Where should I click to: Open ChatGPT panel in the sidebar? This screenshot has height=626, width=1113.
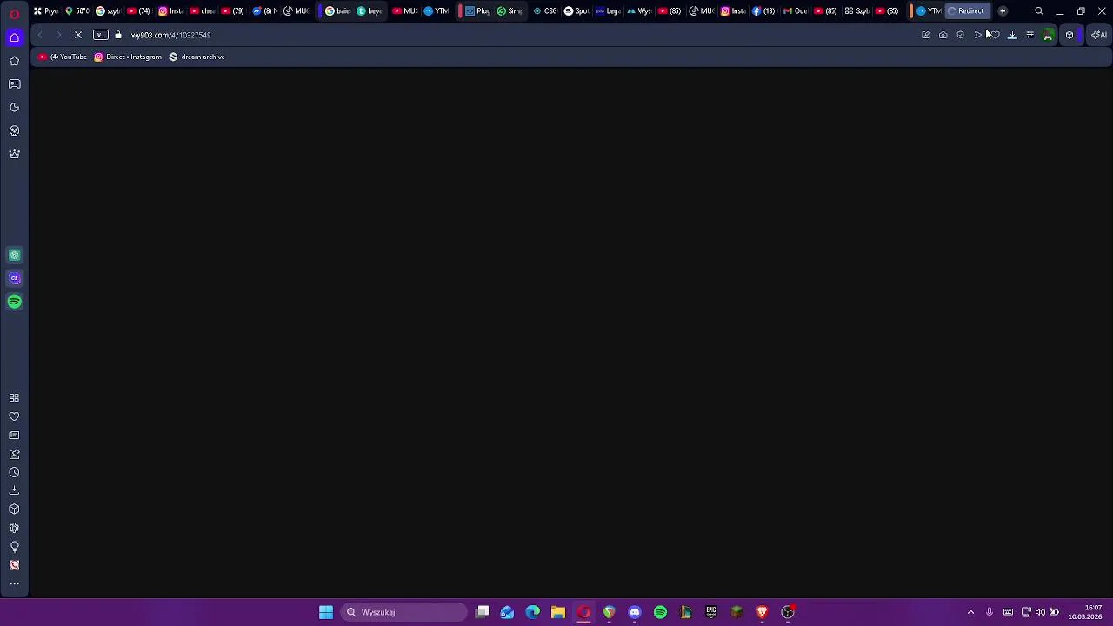(14, 255)
